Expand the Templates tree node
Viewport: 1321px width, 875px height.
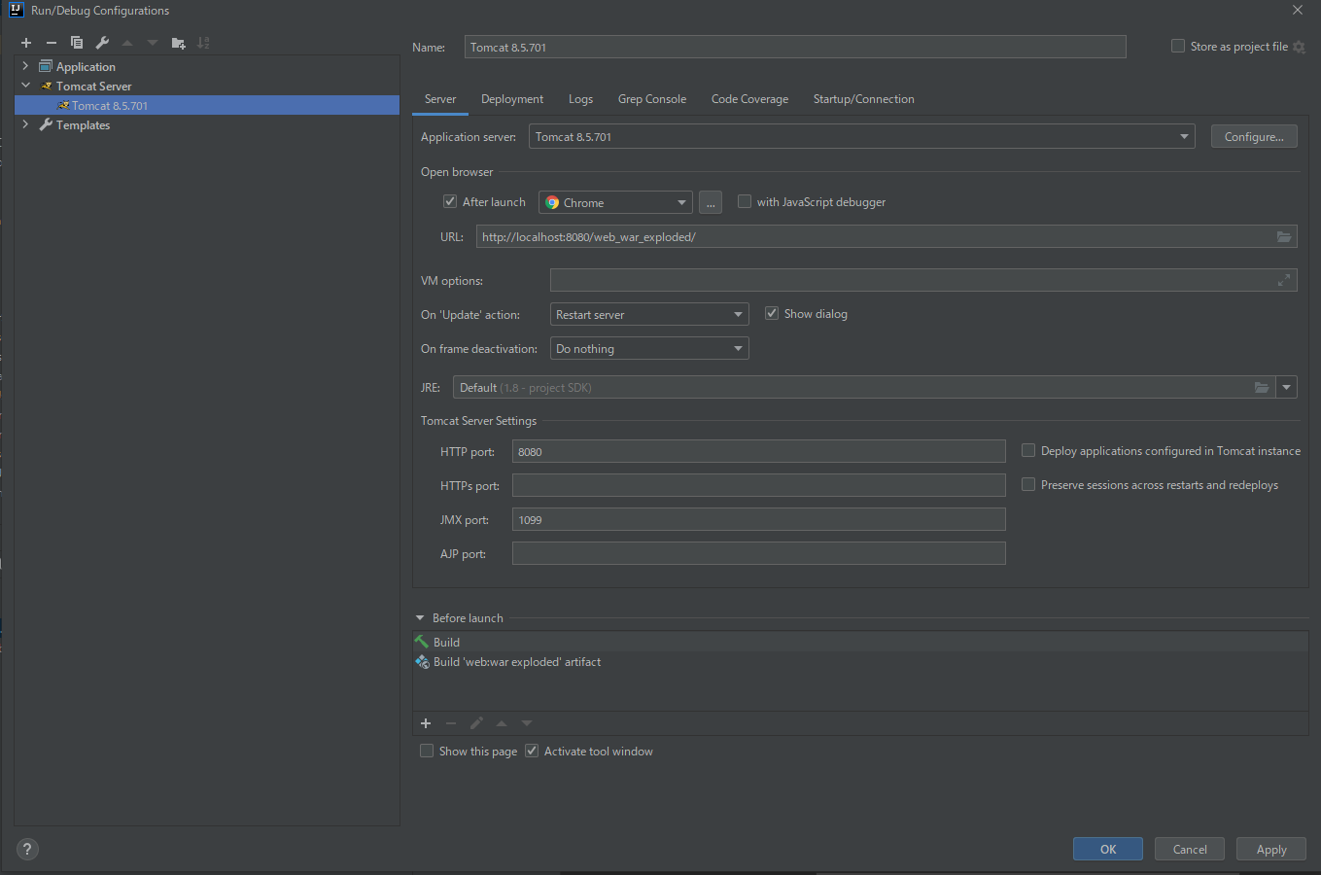(25, 124)
